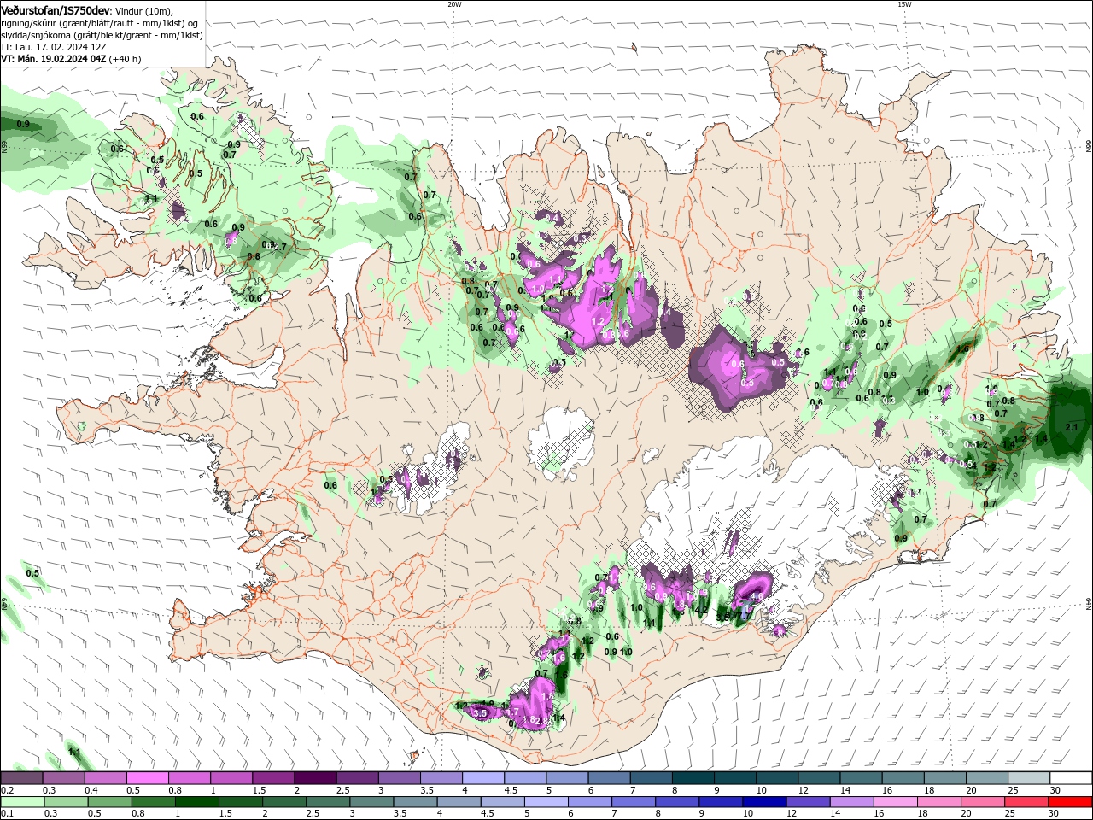This screenshot has height=820, width=1093.
Task: Click the rain legend swatch between 0.1 and 0.3
Action: [24, 802]
